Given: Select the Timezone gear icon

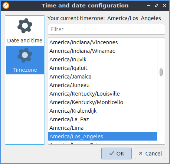Looking at the screenshot, I should coord(25,55).
